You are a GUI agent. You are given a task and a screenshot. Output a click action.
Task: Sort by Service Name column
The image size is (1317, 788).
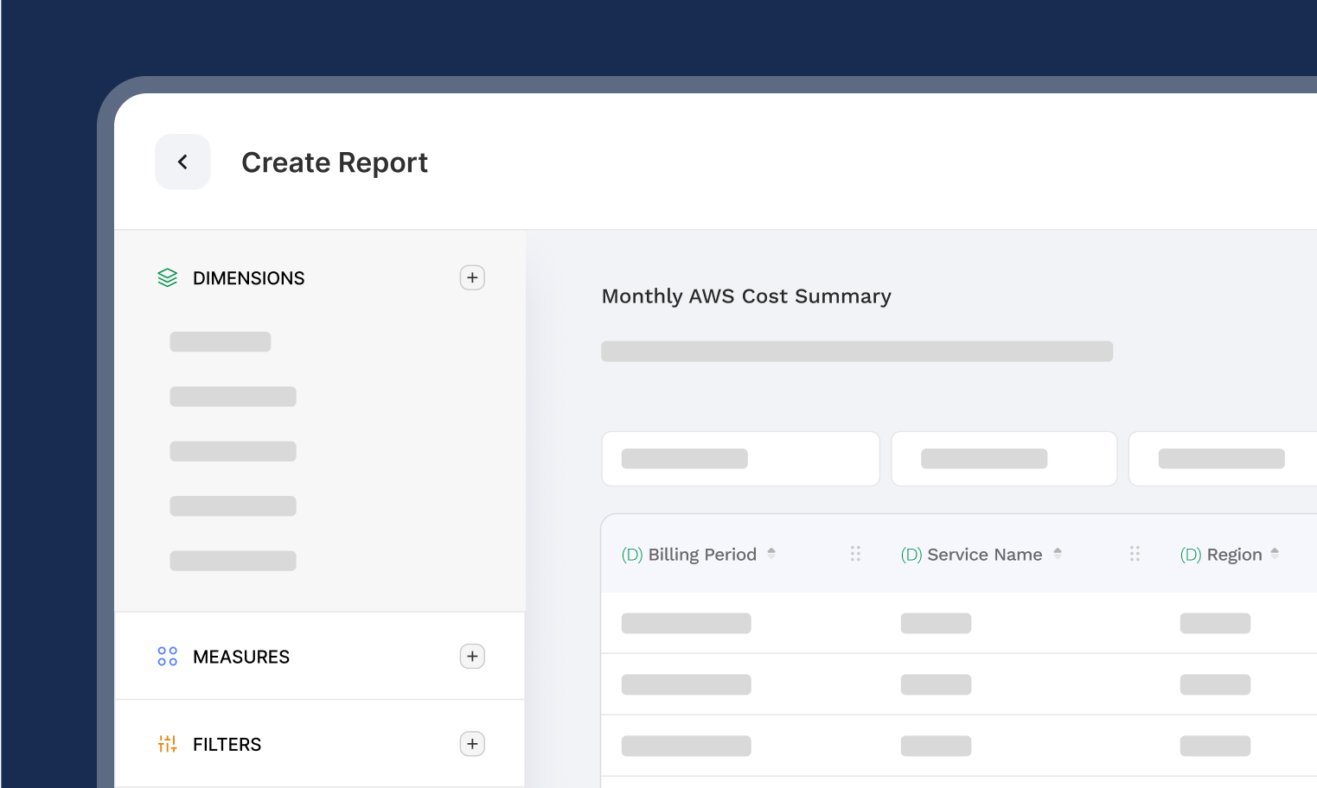(1058, 554)
